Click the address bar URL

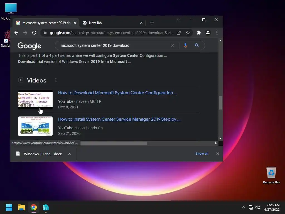pyautogui.click(x=111, y=33)
